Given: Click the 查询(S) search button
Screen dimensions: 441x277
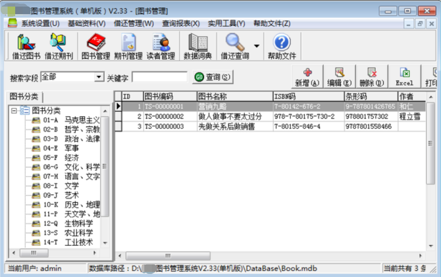Looking at the screenshot, I should [213, 77].
